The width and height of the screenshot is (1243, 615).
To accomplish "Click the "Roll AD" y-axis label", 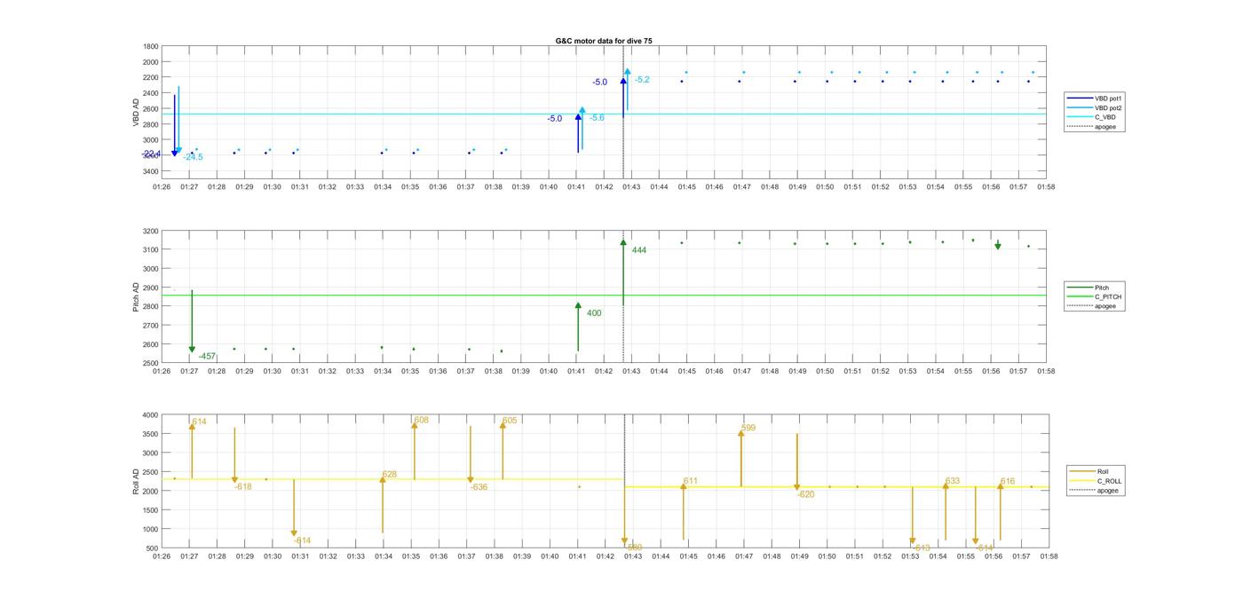I will 136,482.
